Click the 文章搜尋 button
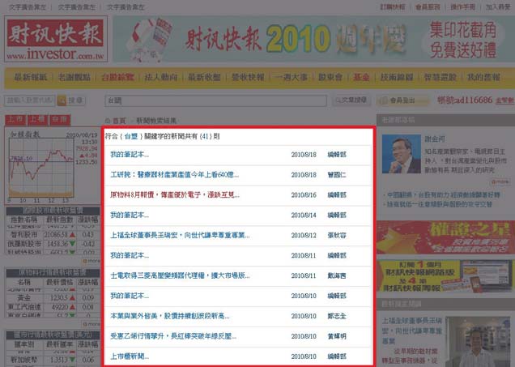Image resolution: width=515 pixels, height=367 pixels. [351, 100]
